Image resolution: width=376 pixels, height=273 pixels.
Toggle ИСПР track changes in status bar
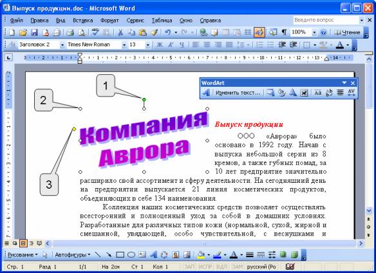tap(205, 267)
